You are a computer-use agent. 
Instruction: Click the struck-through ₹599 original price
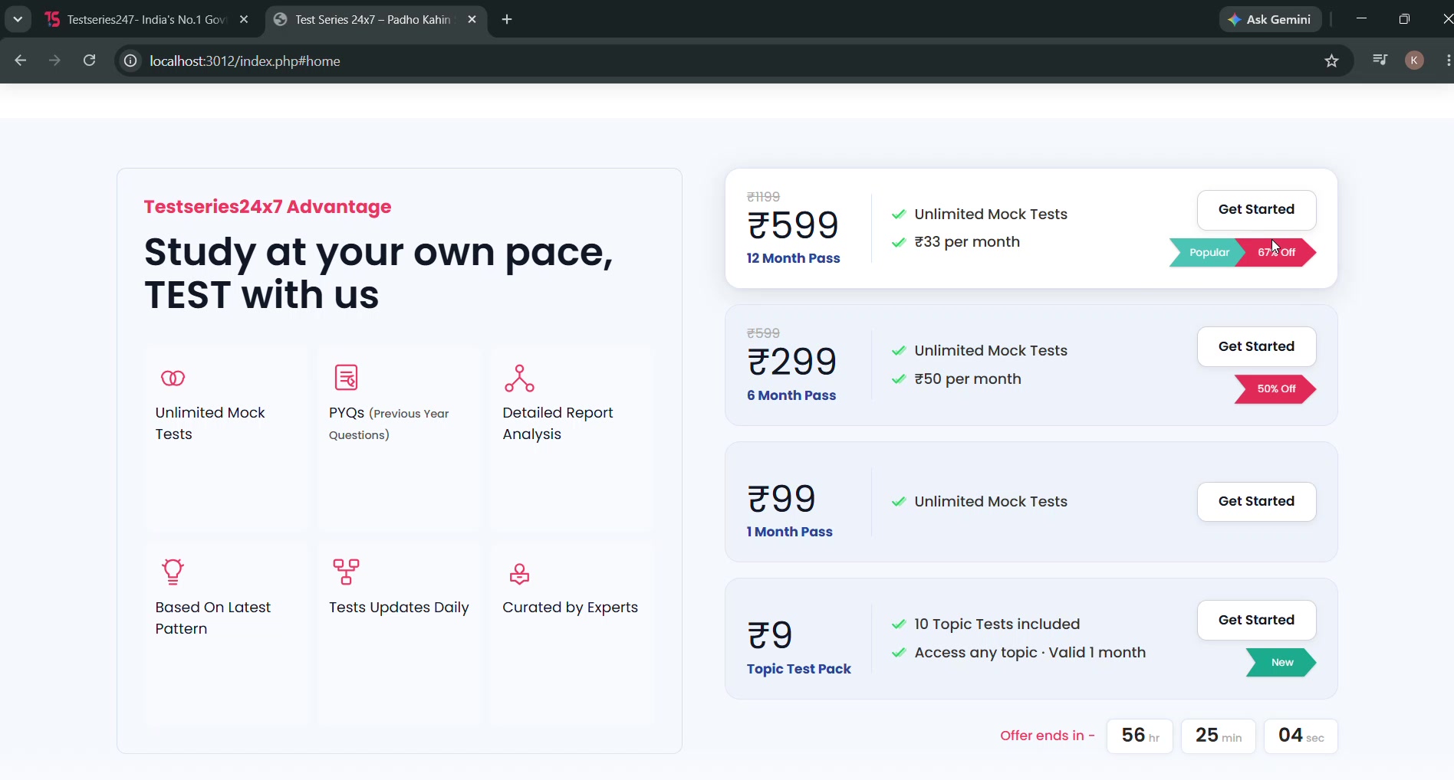click(x=763, y=333)
